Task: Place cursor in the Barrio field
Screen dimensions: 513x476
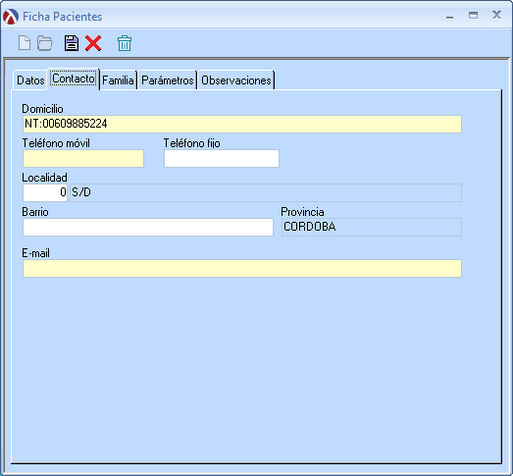Action: click(x=148, y=227)
